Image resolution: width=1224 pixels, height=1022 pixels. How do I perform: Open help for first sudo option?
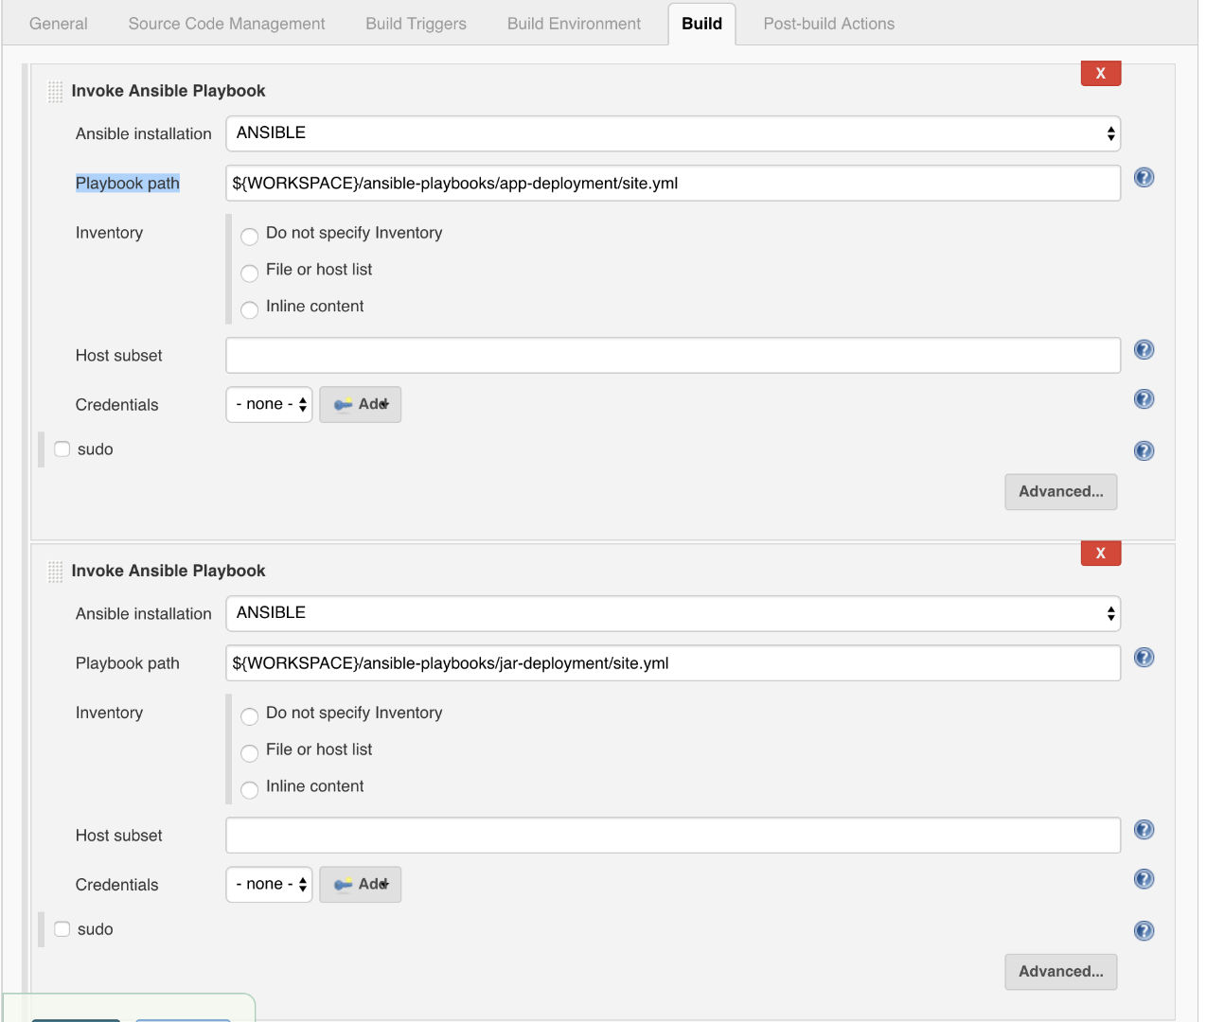(1144, 450)
